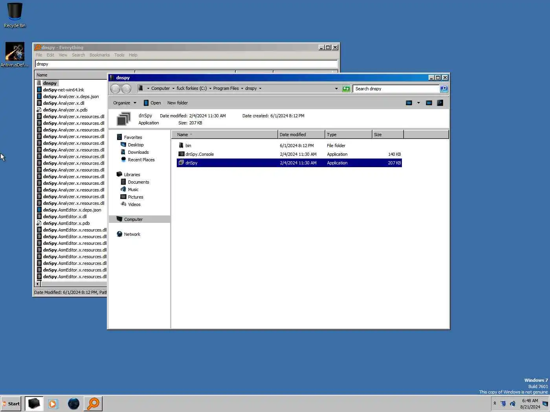Click the Explorer back navigation button
Viewport: 550px width, 412px height.
(115, 89)
